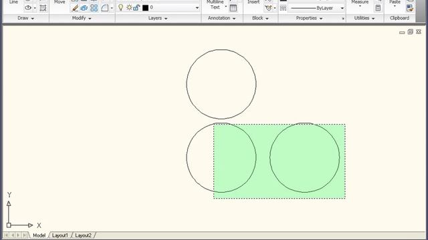The image size is (428, 240).
Task: Click the Match Properties paintbrush icon
Action: (410, 8)
